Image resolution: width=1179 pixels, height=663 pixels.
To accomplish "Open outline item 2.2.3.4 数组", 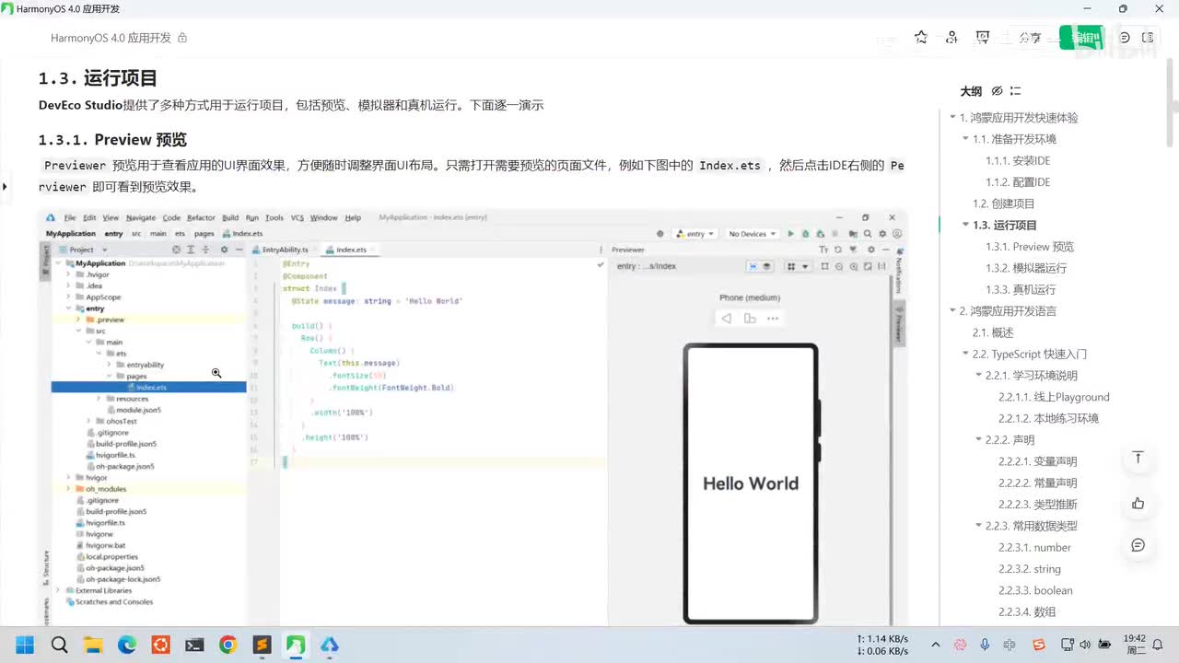I will (1027, 611).
